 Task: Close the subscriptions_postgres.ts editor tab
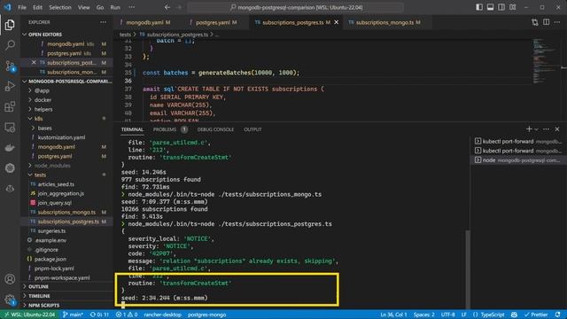[x=337, y=22]
